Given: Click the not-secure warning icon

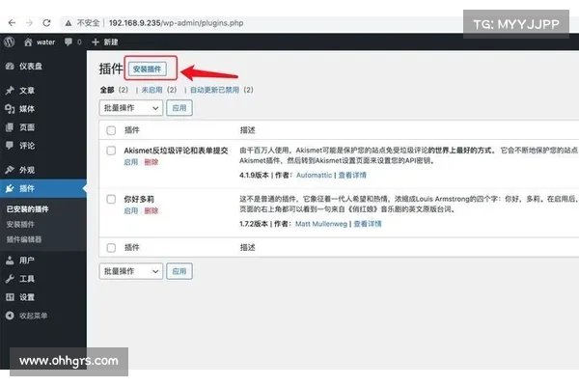Looking at the screenshot, I should (68, 23).
